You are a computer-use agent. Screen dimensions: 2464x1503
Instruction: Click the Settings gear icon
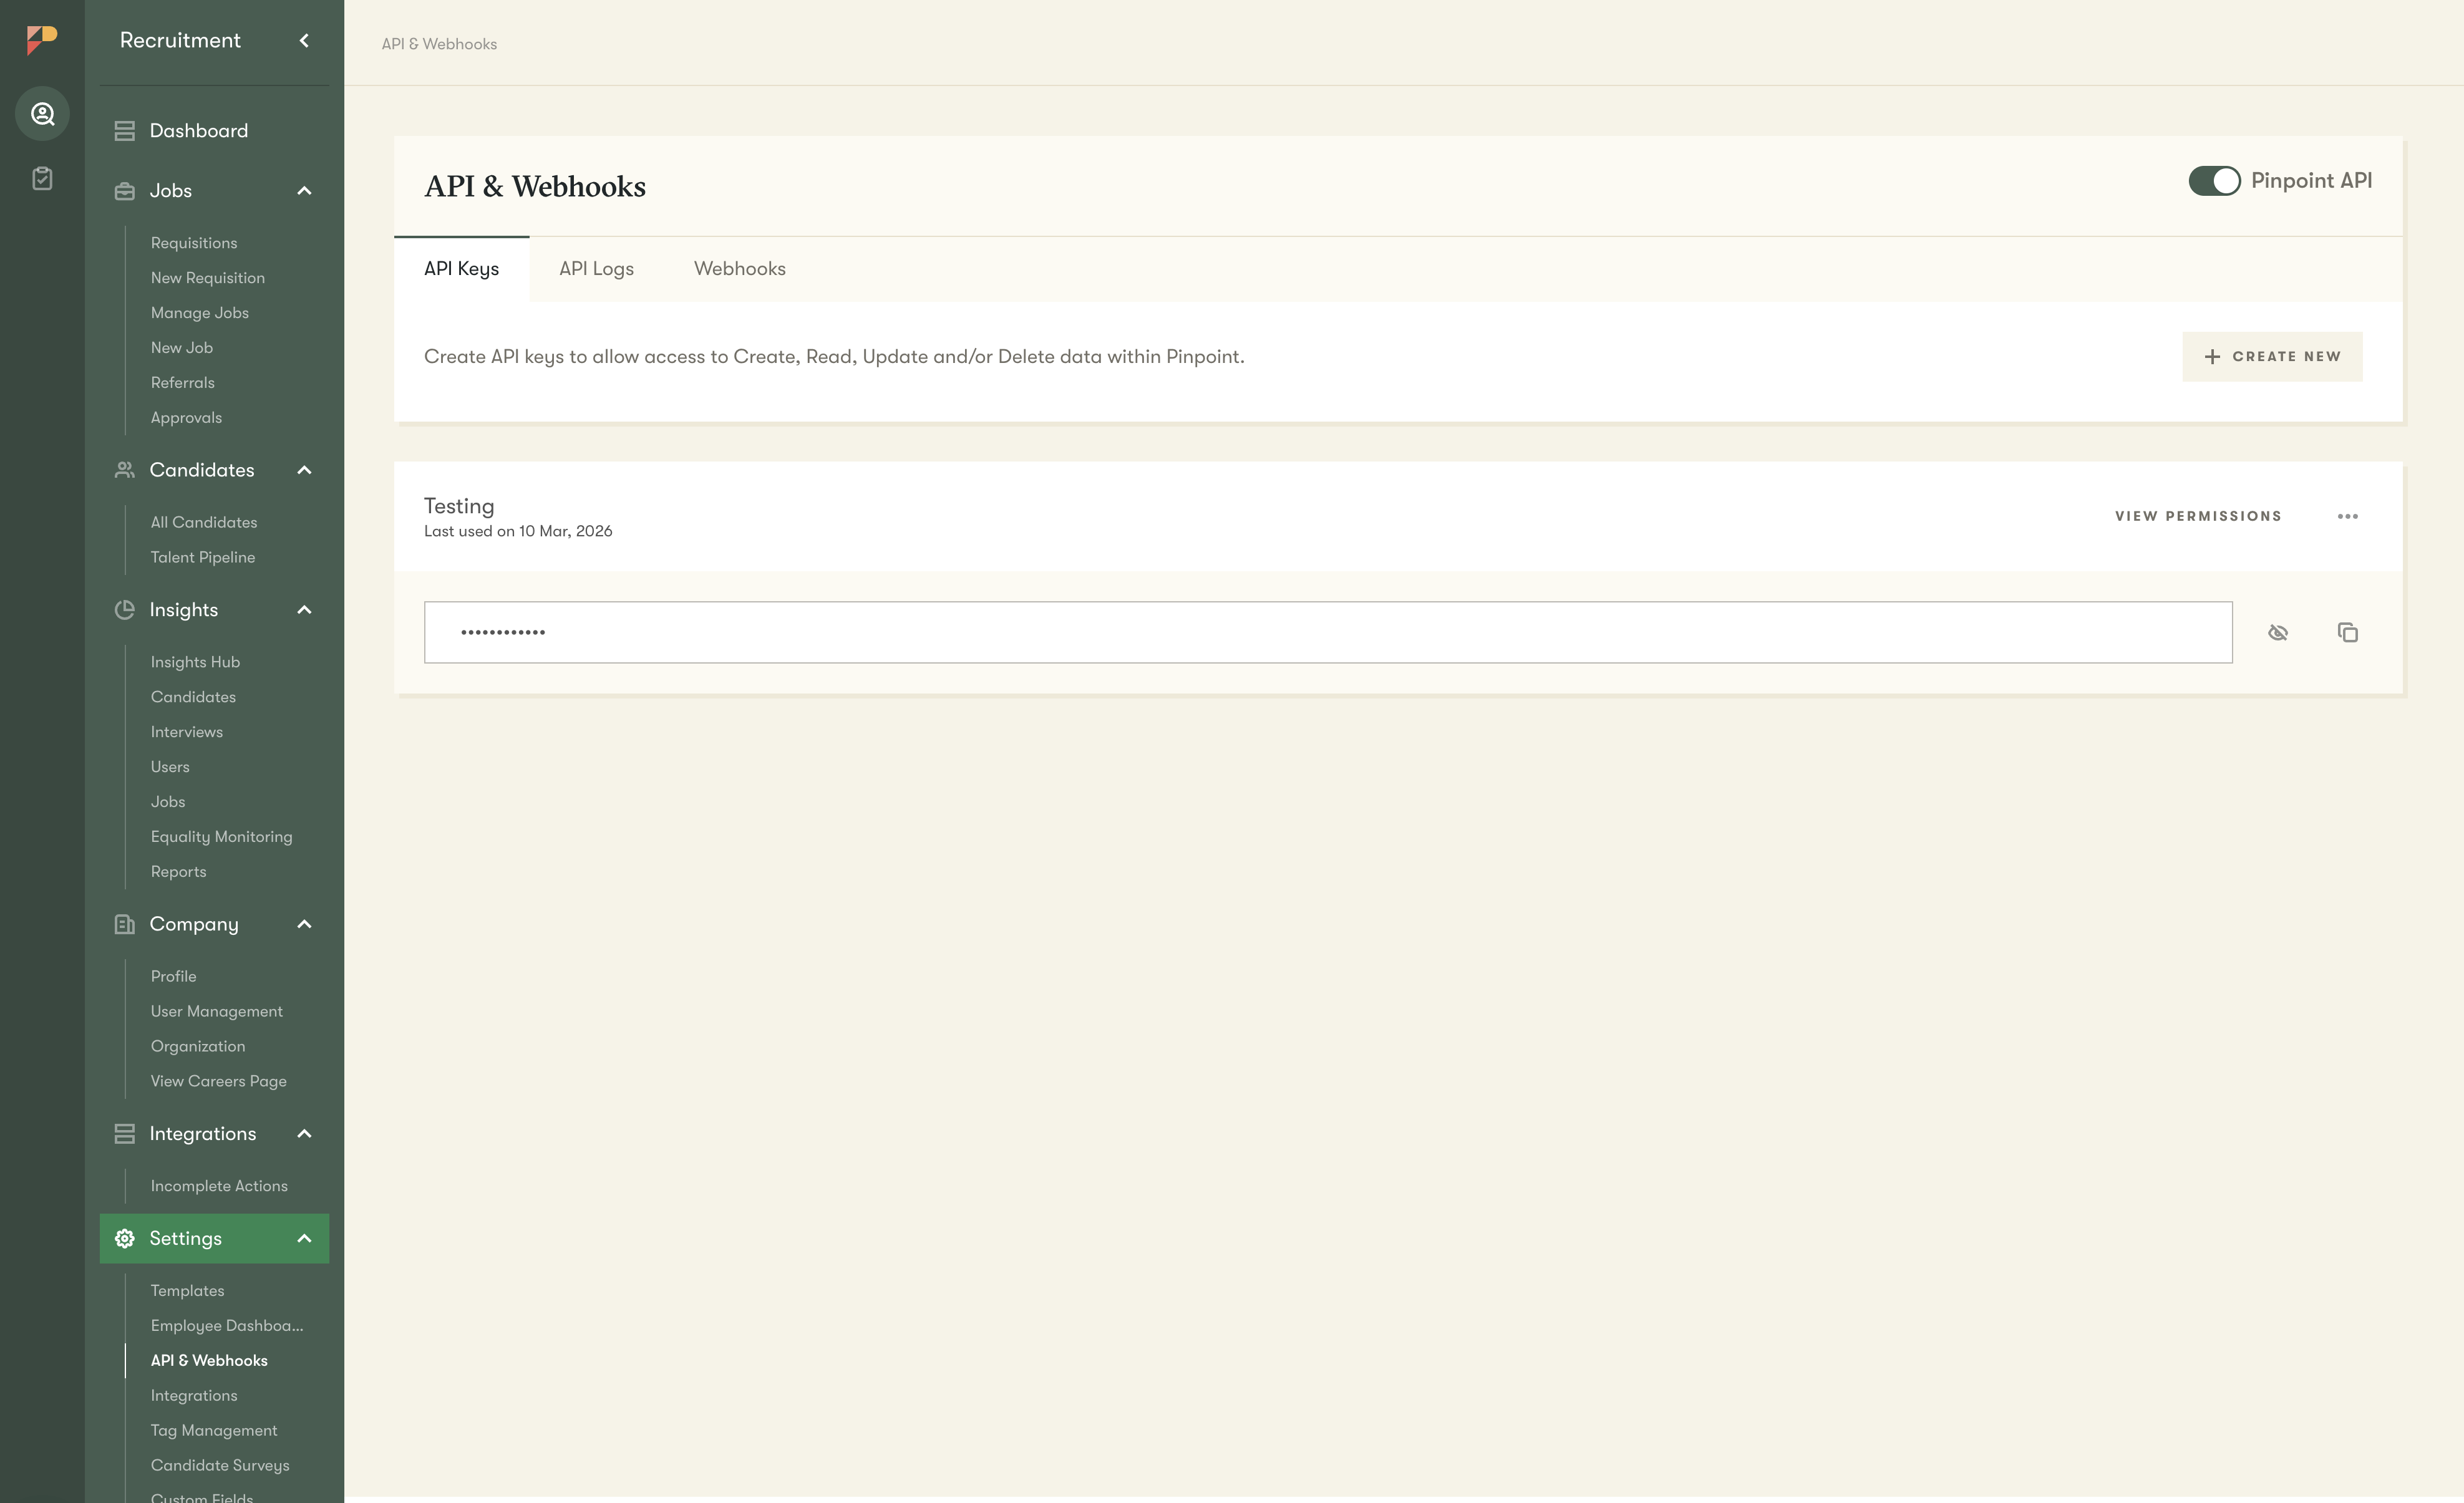click(124, 1238)
